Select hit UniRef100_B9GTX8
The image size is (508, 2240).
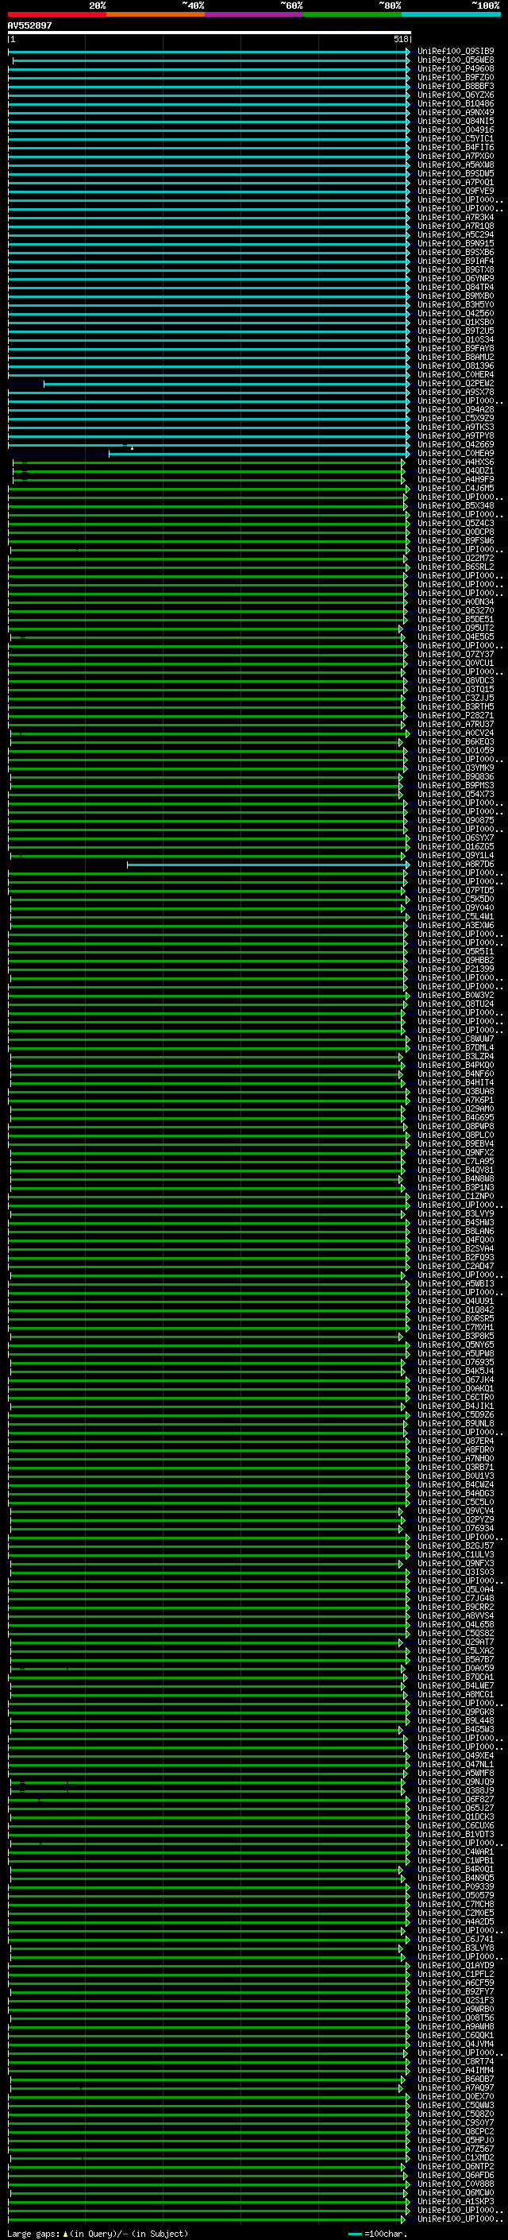pos(456,269)
